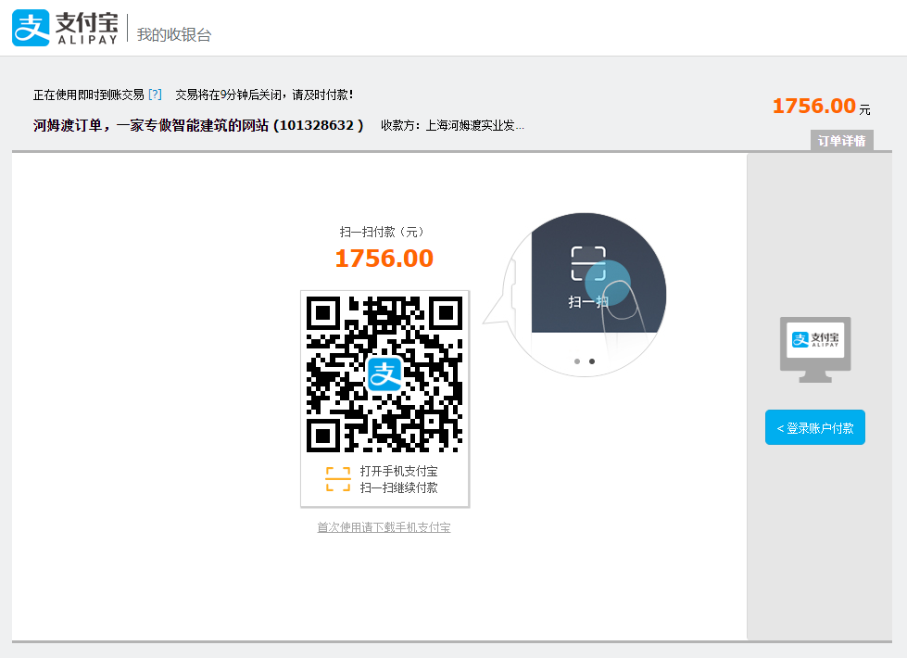Click Alipay logo in QR code center
907x658 pixels.
384,374
